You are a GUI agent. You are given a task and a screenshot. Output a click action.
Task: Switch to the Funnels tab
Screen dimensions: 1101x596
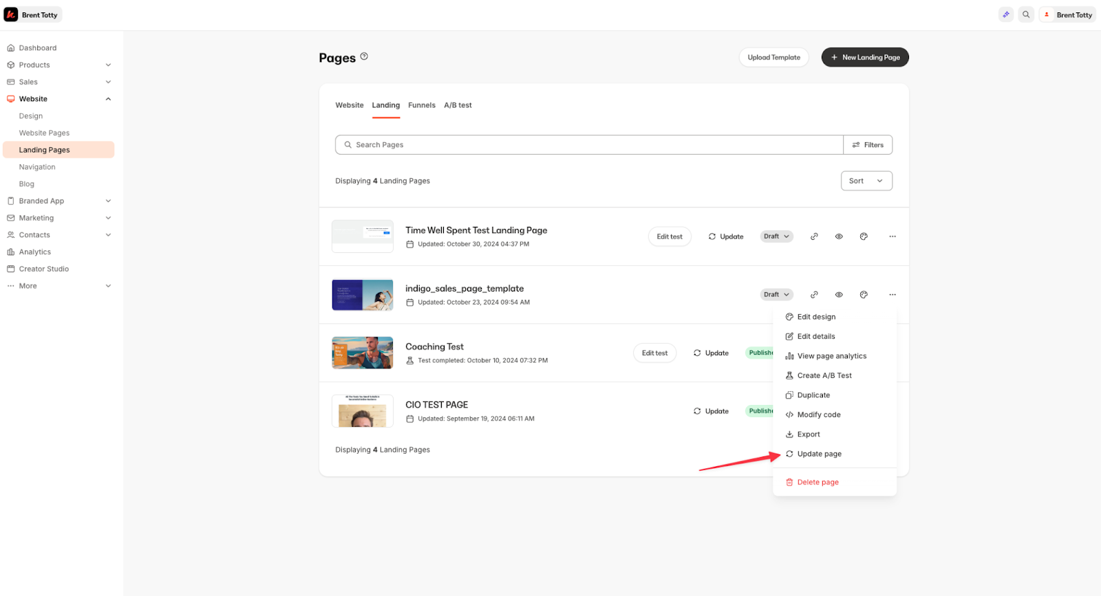pyautogui.click(x=422, y=105)
